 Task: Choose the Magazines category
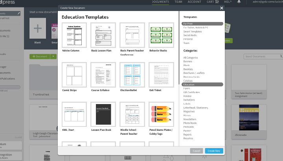(189, 112)
